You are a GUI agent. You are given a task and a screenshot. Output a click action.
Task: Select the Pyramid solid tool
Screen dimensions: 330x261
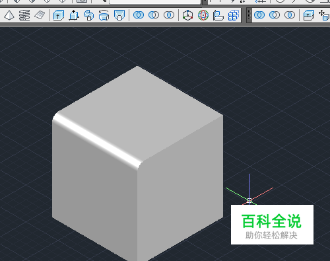point(9,15)
